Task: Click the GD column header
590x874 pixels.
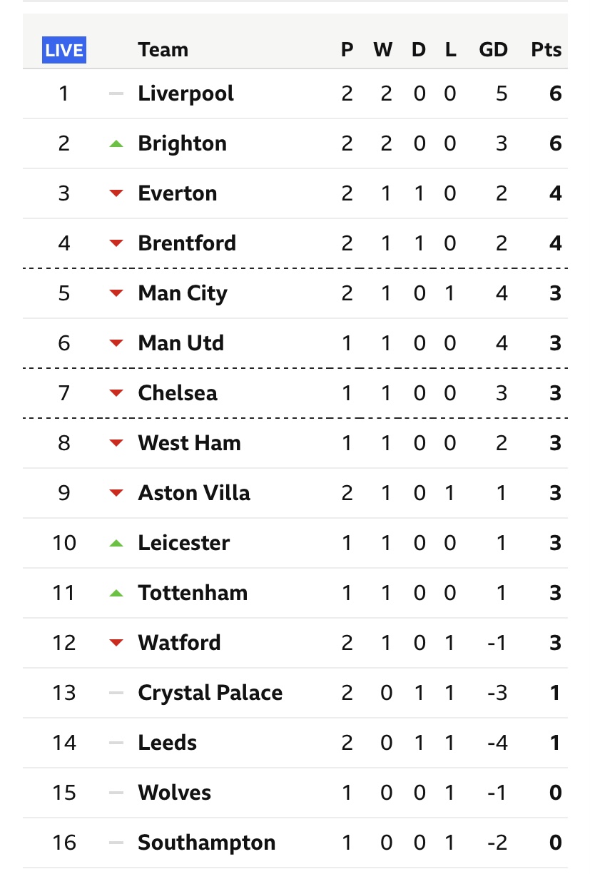Action: [494, 50]
